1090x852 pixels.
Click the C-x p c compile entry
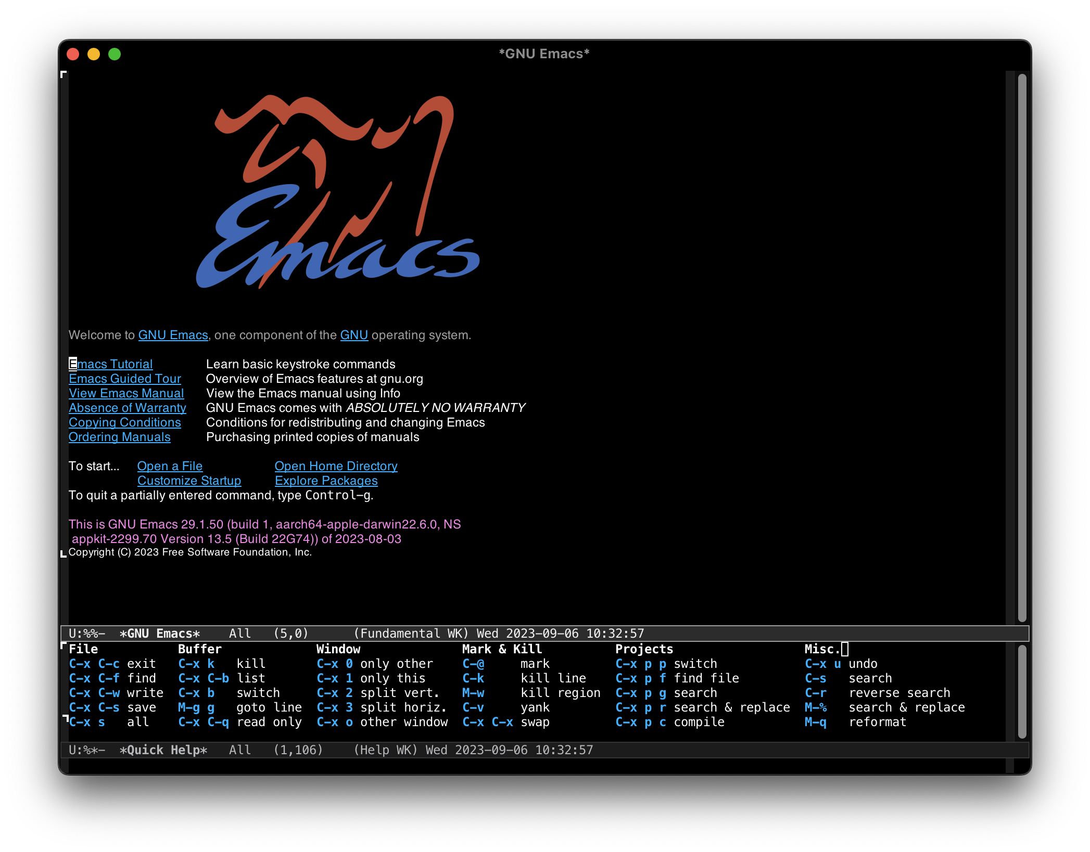(670, 722)
